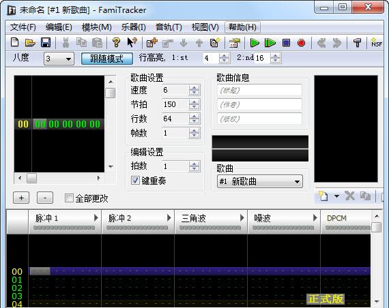The width and height of the screenshot is (389, 308).
Task: Clone the instrument with the copy icon
Action: point(365,196)
